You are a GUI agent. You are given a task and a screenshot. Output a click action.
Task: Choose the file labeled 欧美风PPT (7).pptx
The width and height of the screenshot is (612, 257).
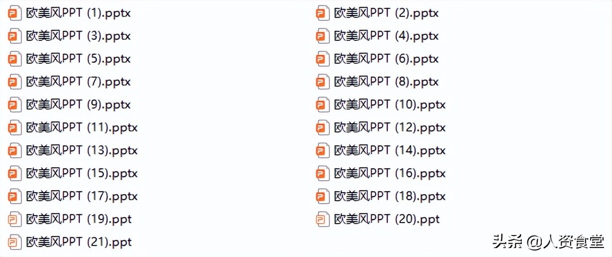pyautogui.click(x=78, y=82)
